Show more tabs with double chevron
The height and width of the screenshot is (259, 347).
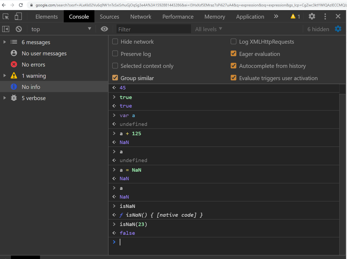click(276, 17)
